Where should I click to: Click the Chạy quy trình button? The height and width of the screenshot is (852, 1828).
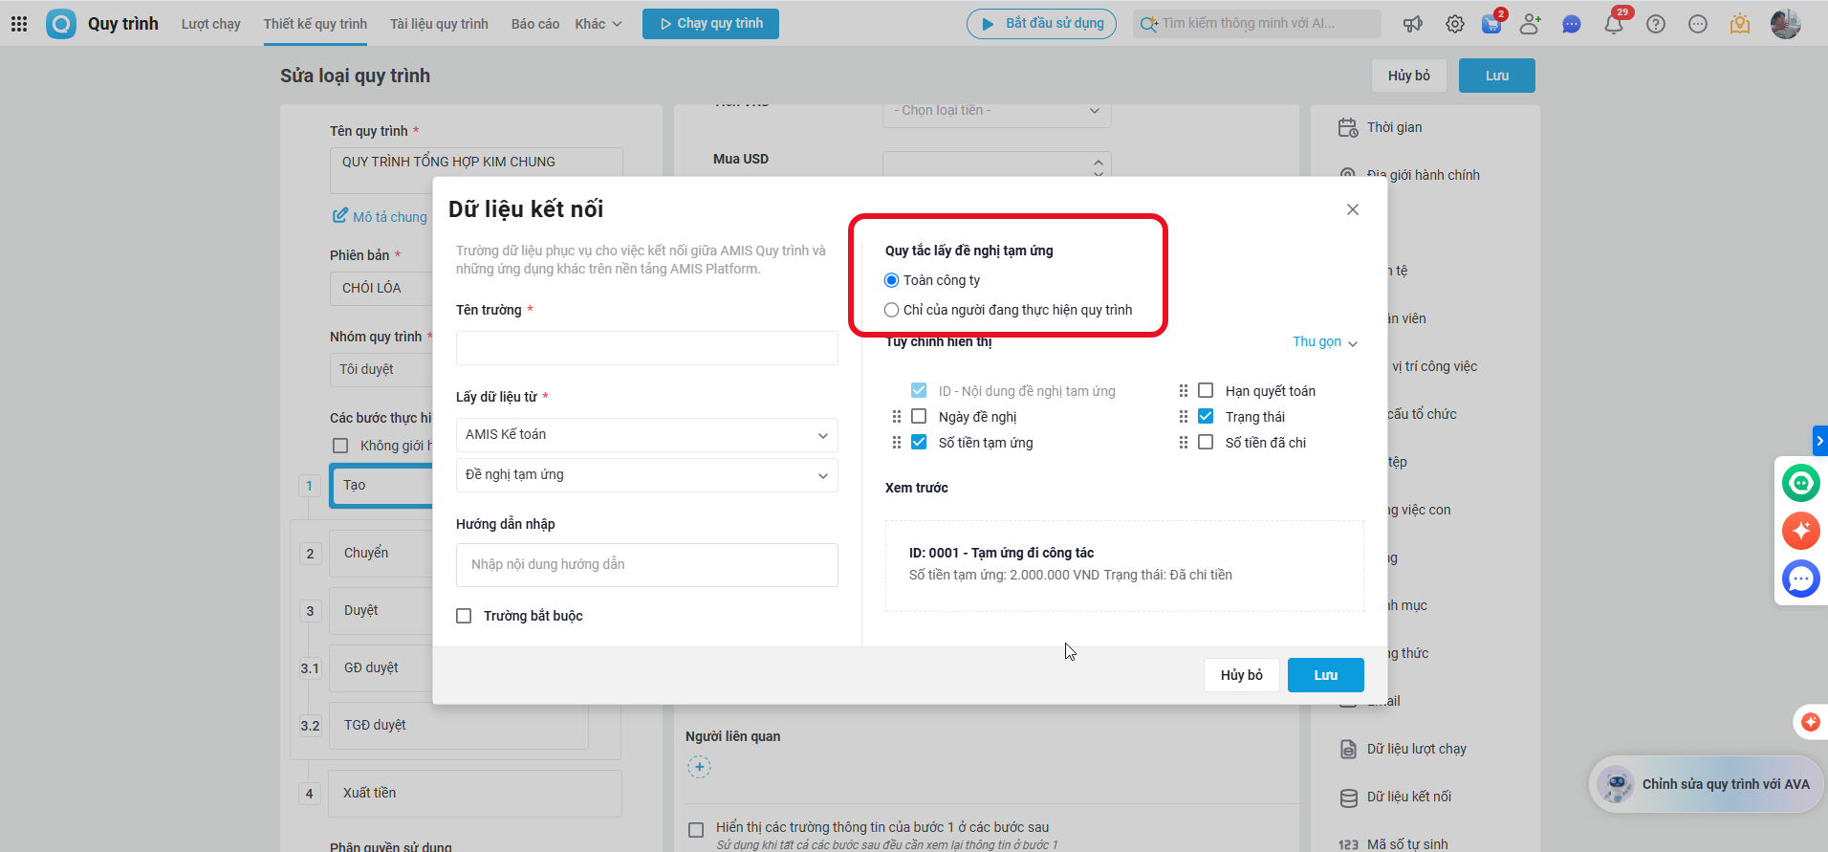(x=710, y=24)
